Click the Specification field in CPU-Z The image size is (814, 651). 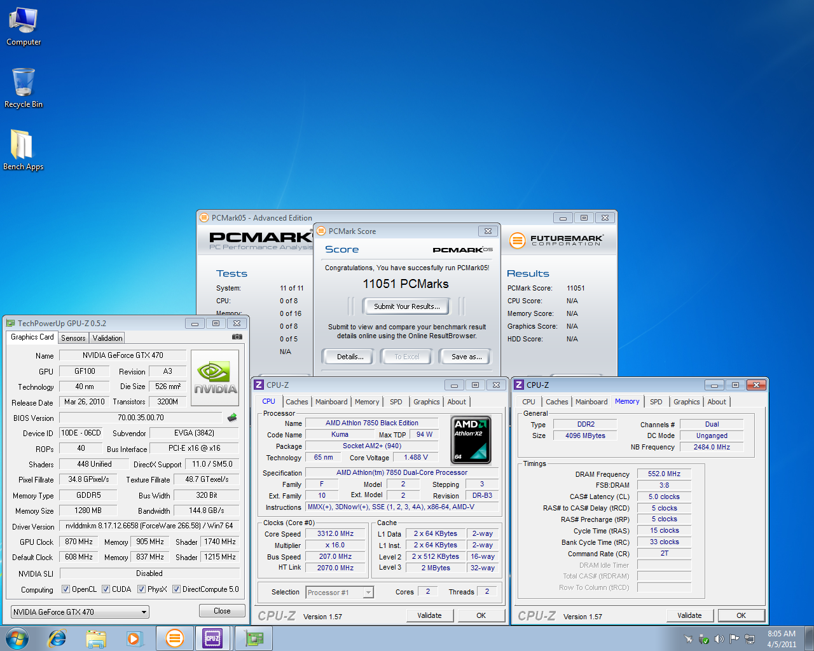click(x=401, y=472)
